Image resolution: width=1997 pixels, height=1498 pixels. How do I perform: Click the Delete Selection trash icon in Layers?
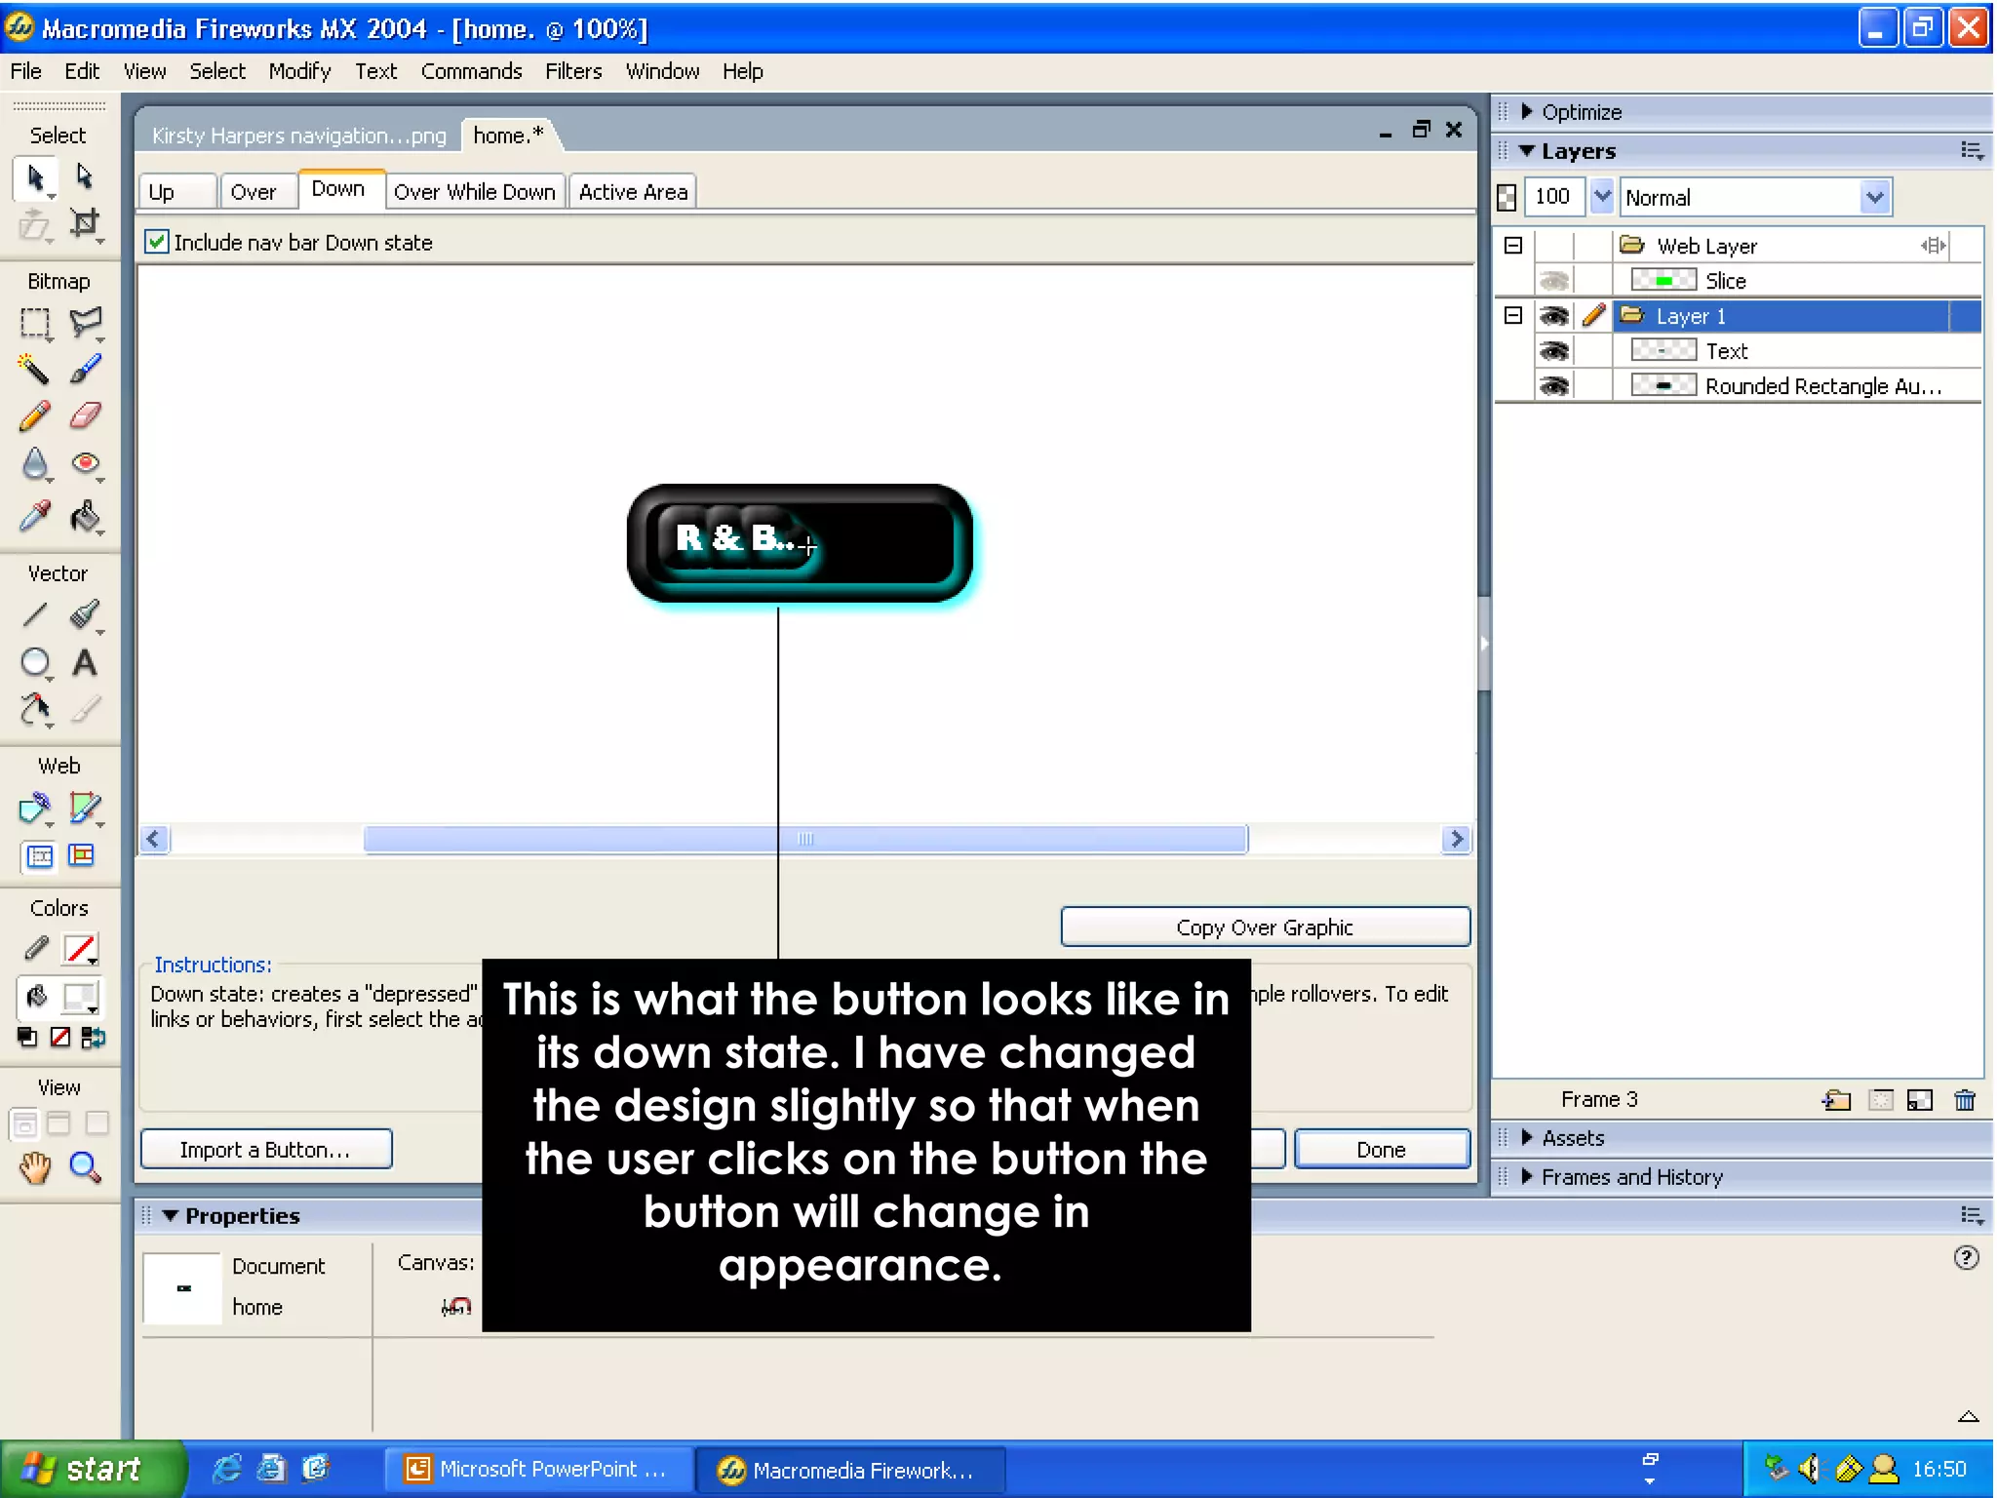coord(1964,1100)
